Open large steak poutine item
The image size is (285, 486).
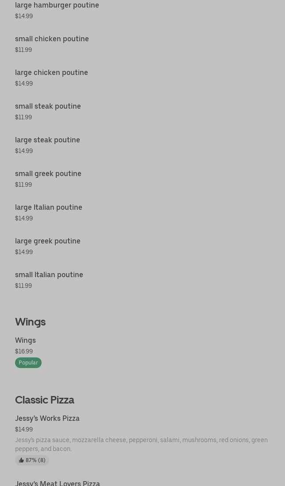[47, 140]
